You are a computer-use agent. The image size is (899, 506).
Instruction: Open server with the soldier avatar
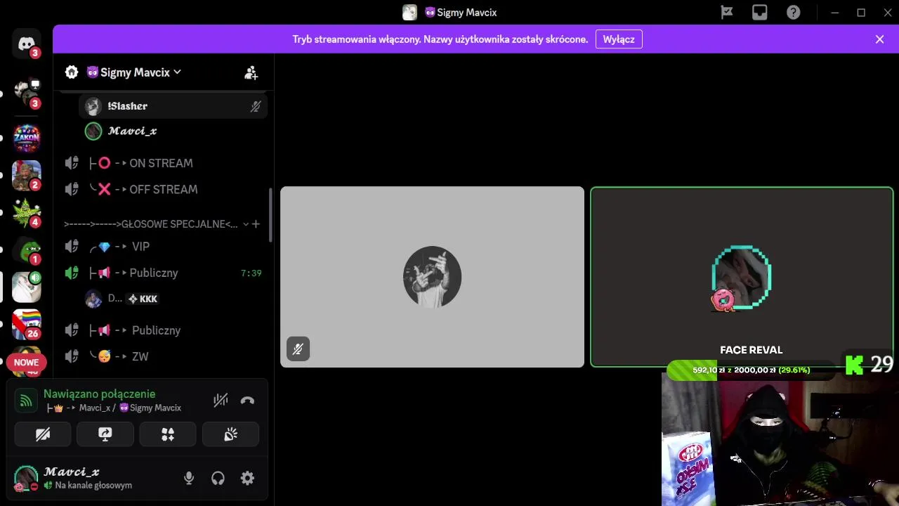pos(27,176)
